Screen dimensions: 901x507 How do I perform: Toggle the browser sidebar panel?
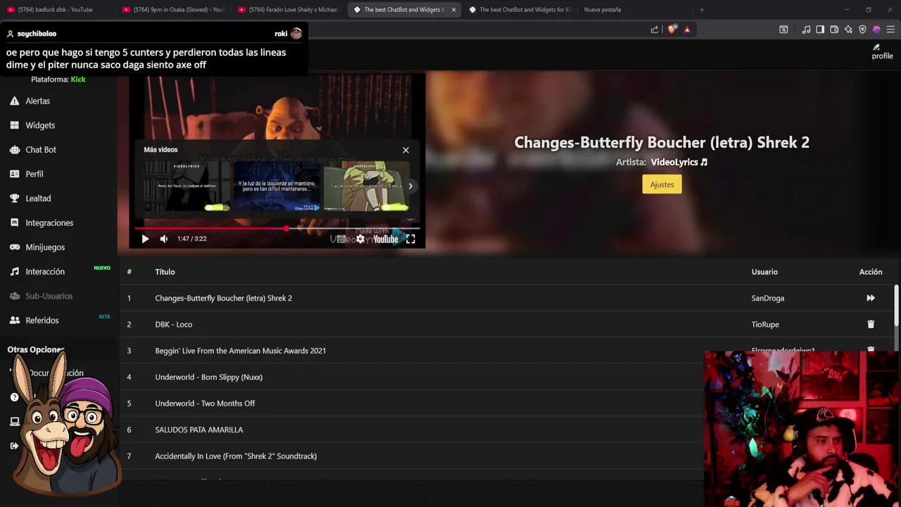(820, 30)
